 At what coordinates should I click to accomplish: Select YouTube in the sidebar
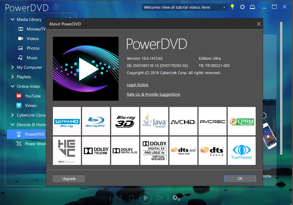click(x=33, y=96)
